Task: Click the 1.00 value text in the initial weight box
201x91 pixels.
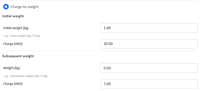Action: coord(107,28)
